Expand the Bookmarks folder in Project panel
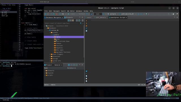The height and width of the screenshot is (102, 181). pyautogui.click(x=45, y=71)
